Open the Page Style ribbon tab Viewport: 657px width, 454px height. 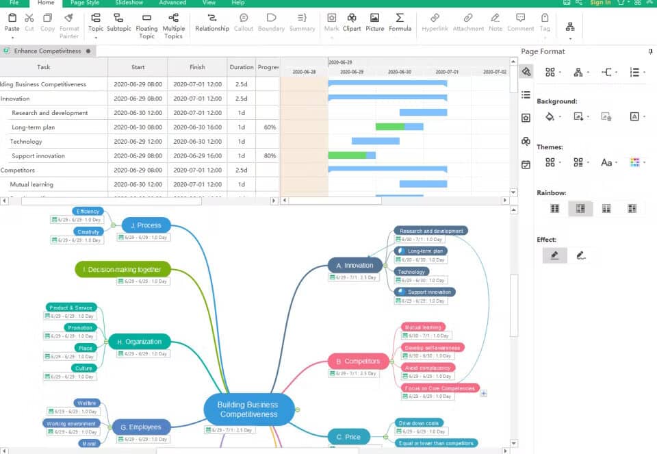(x=85, y=3)
